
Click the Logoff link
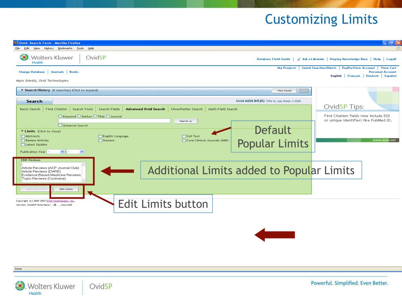pyautogui.click(x=391, y=59)
